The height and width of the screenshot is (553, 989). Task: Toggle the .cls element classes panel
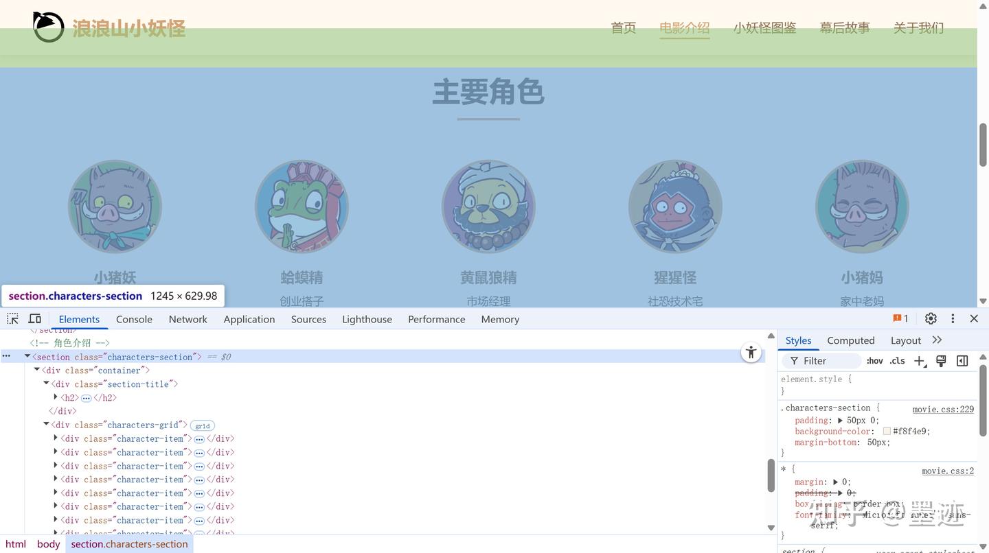[x=897, y=361]
